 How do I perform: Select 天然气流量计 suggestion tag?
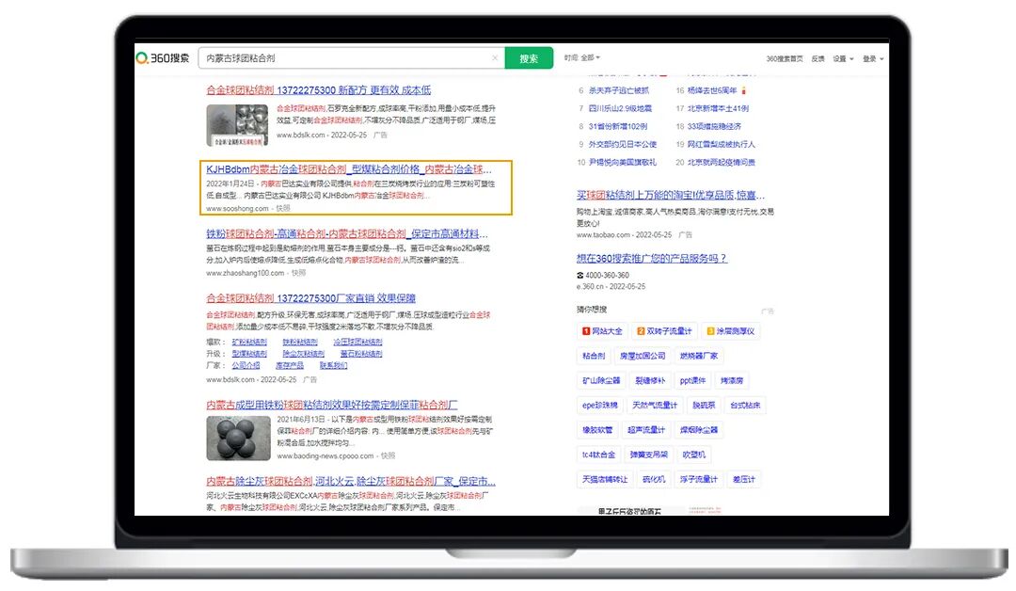[x=655, y=405]
